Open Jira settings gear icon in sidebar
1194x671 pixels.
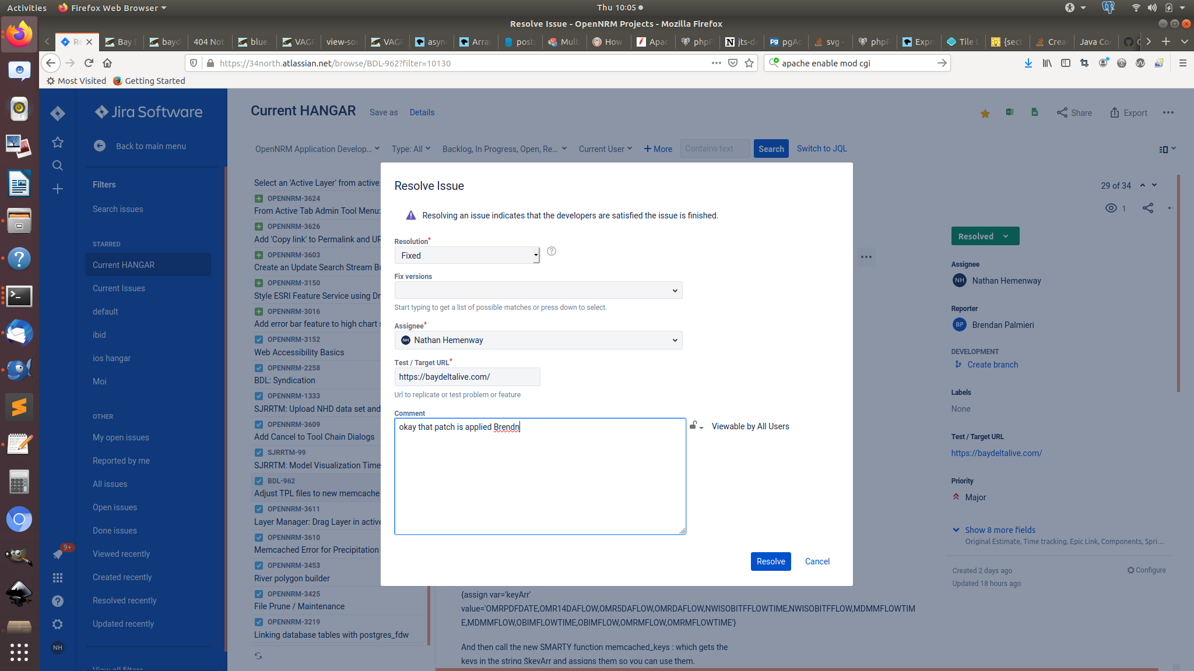57,624
